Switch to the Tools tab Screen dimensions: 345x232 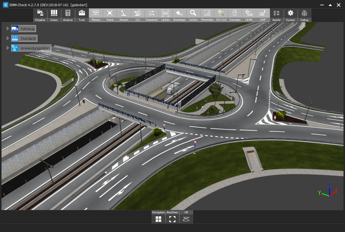82,15
